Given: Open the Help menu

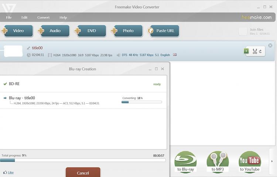Looking at the screenshot, I should coord(63,17).
